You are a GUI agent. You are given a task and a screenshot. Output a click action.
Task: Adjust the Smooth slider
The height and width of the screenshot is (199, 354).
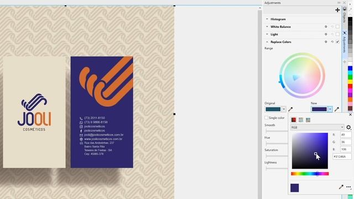tap(277, 130)
